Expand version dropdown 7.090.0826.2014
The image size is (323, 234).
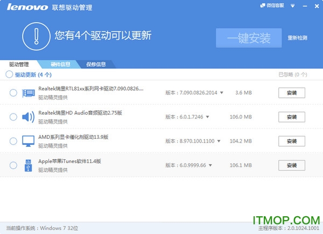point(222,93)
